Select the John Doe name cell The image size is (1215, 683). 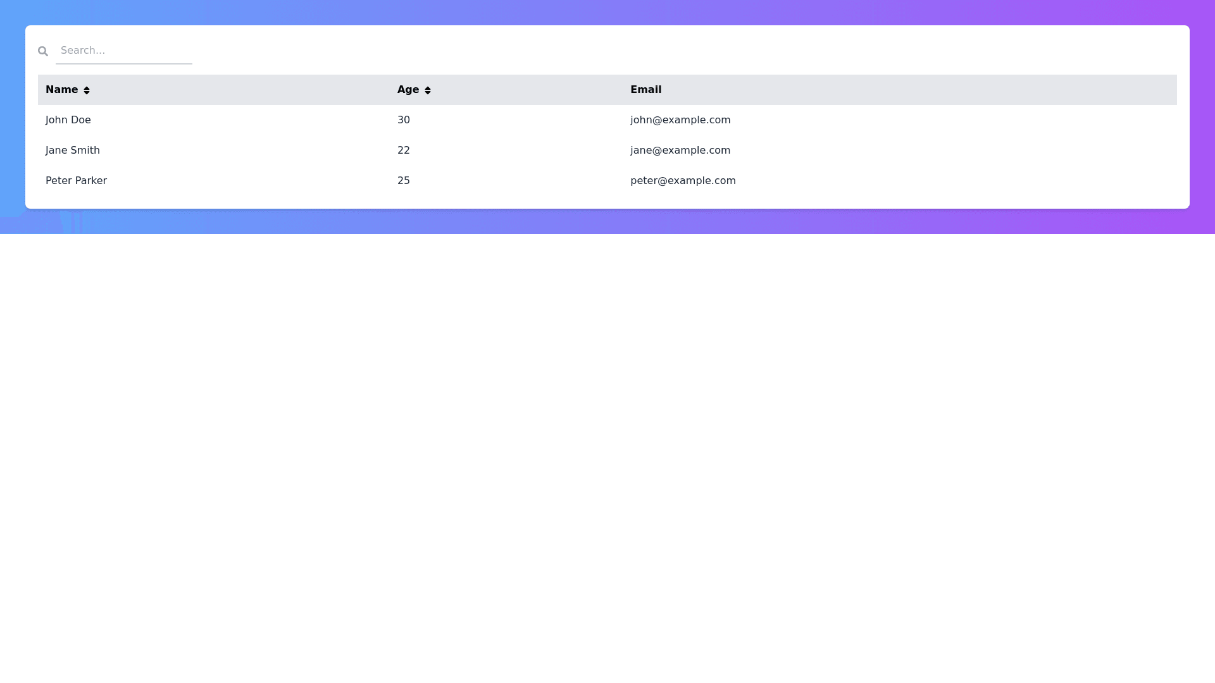pyautogui.click(x=68, y=120)
